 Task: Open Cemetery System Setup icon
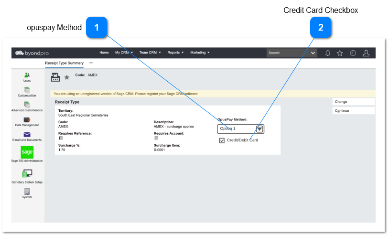click(27, 173)
